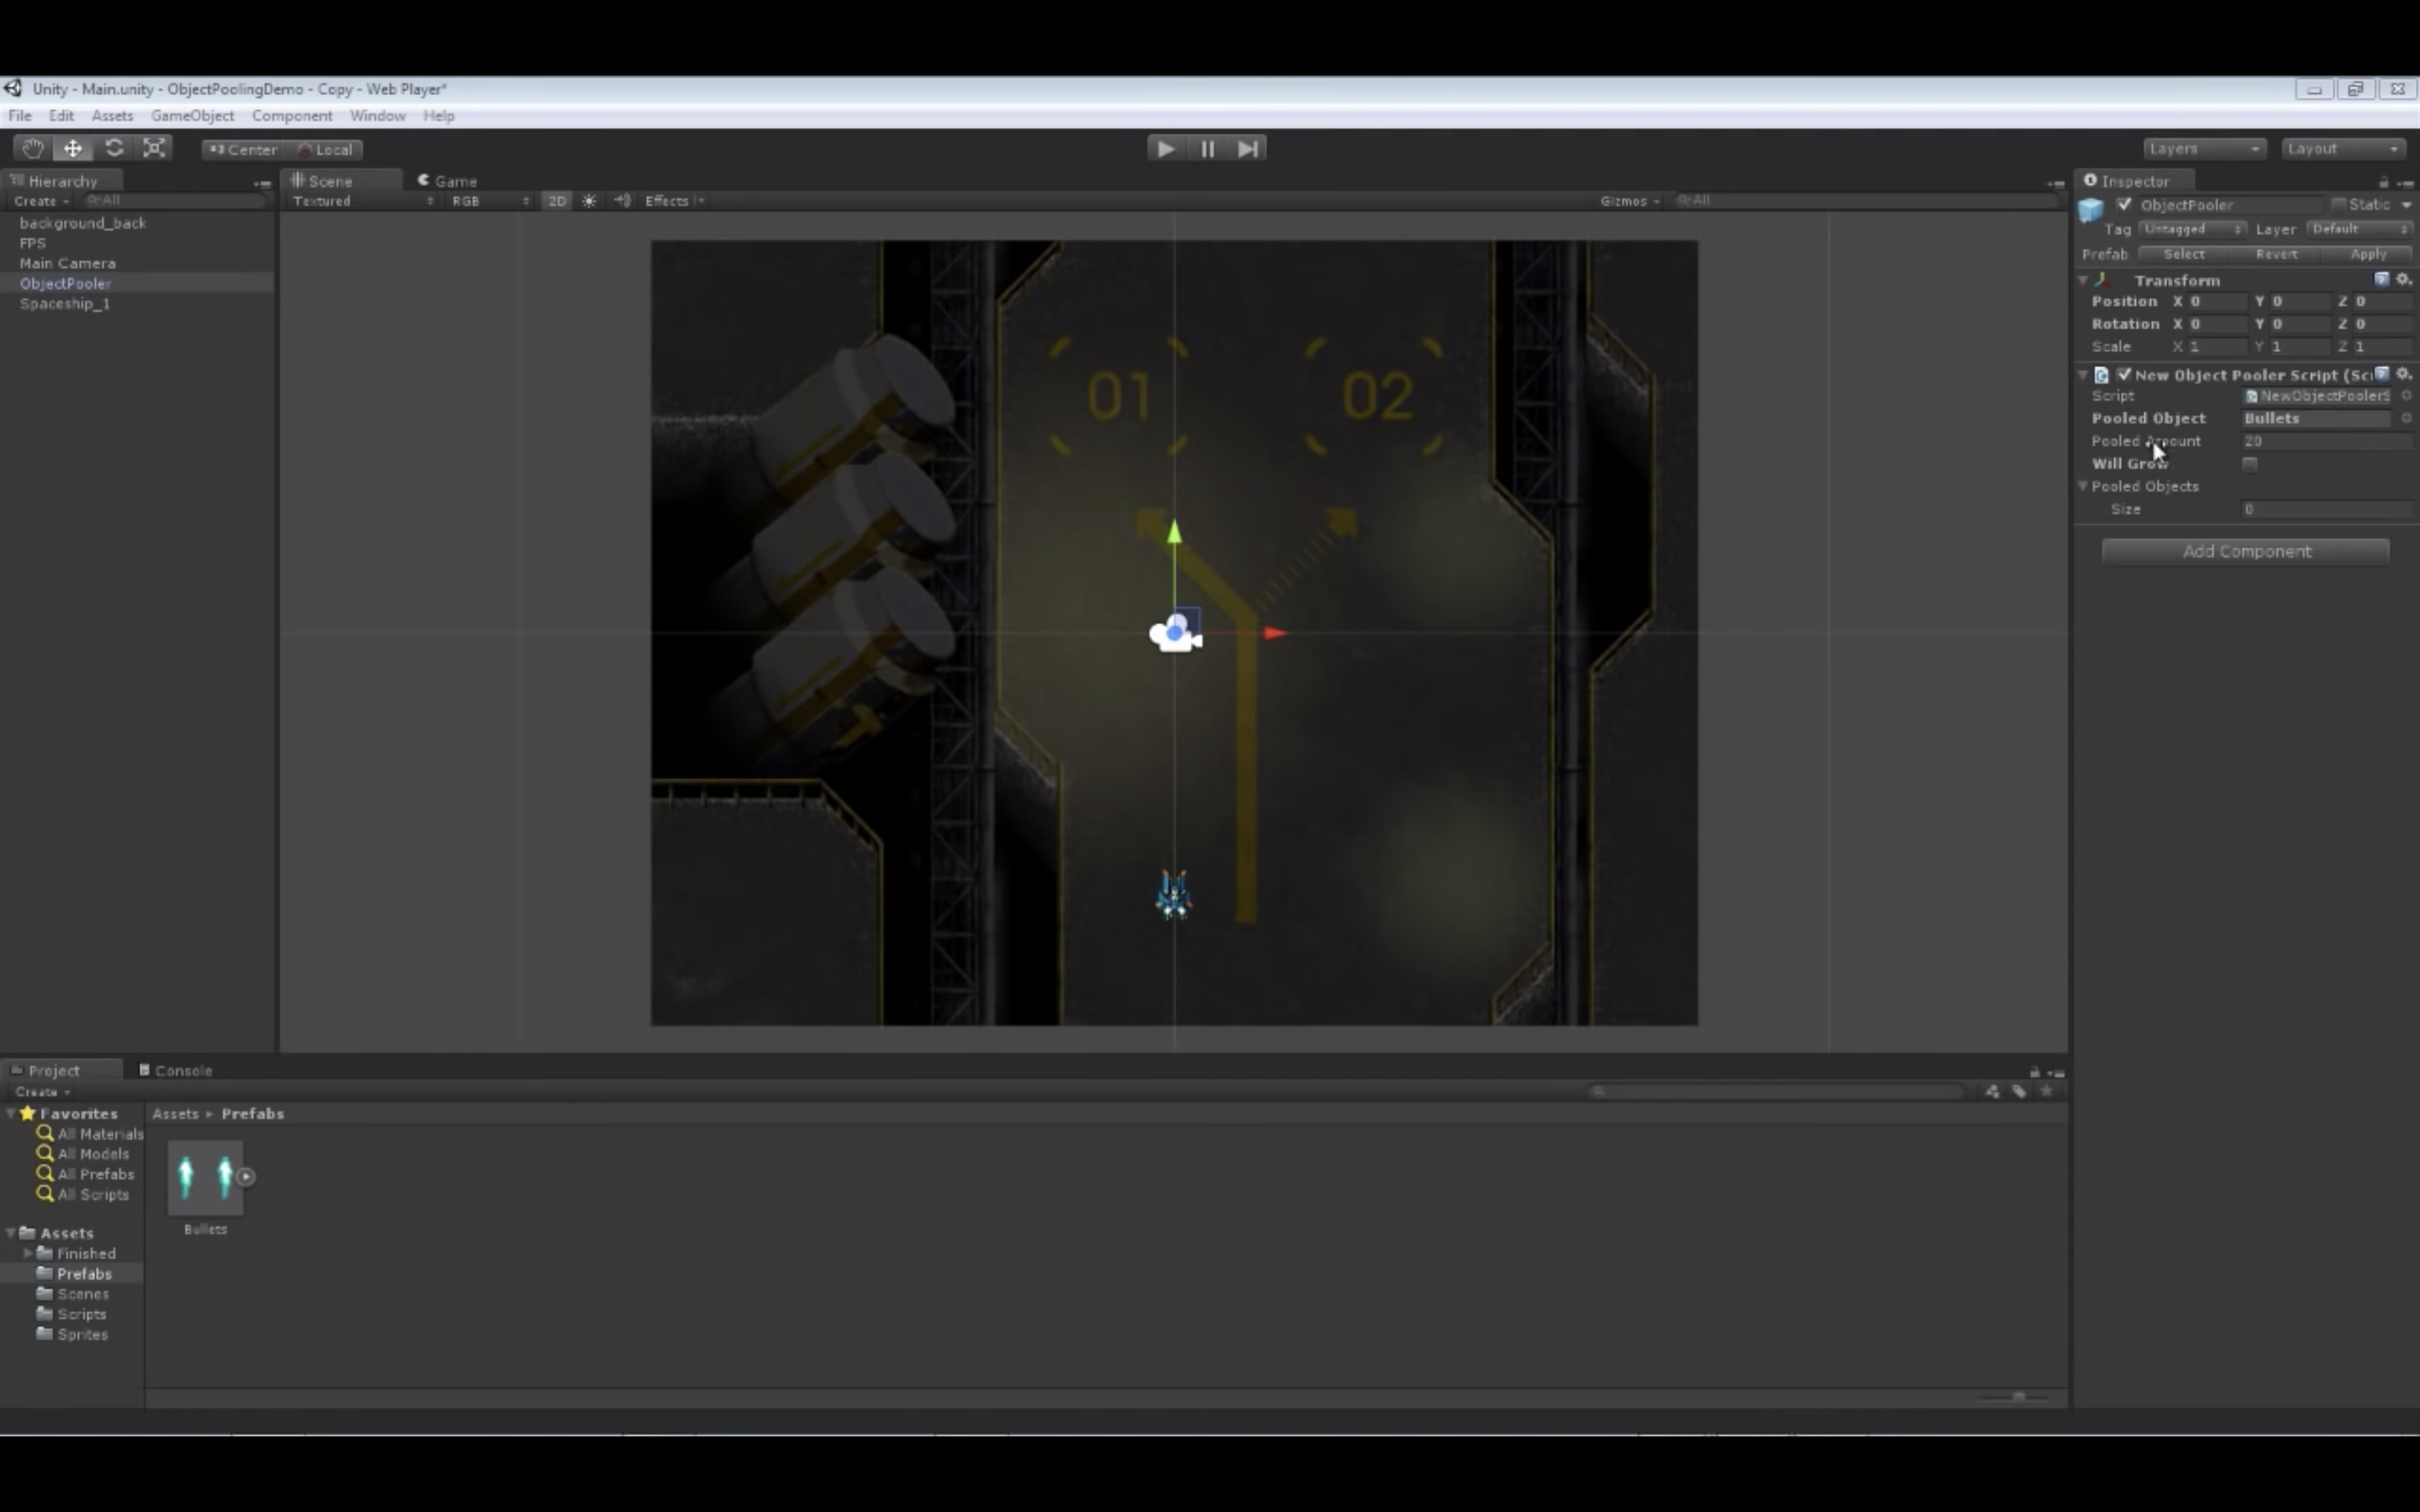This screenshot has height=1512, width=2420.
Task: Click the Play button to run the game
Action: 1165,148
